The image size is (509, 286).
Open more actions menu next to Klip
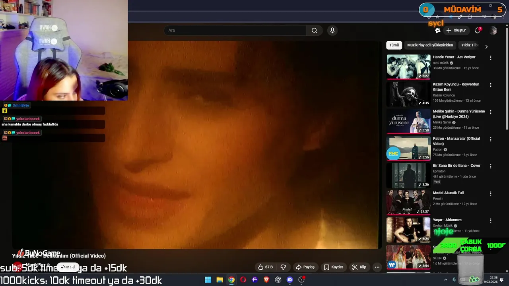click(x=377, y=267)
